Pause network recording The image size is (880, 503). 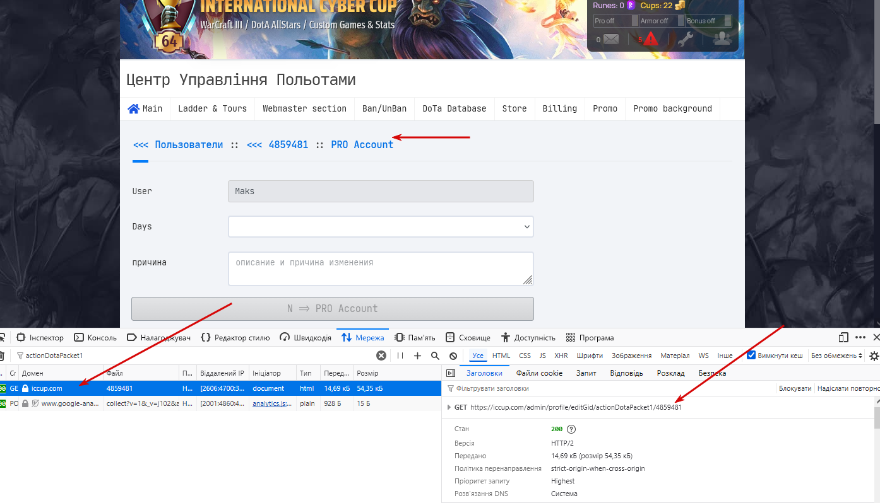[400, 356]
